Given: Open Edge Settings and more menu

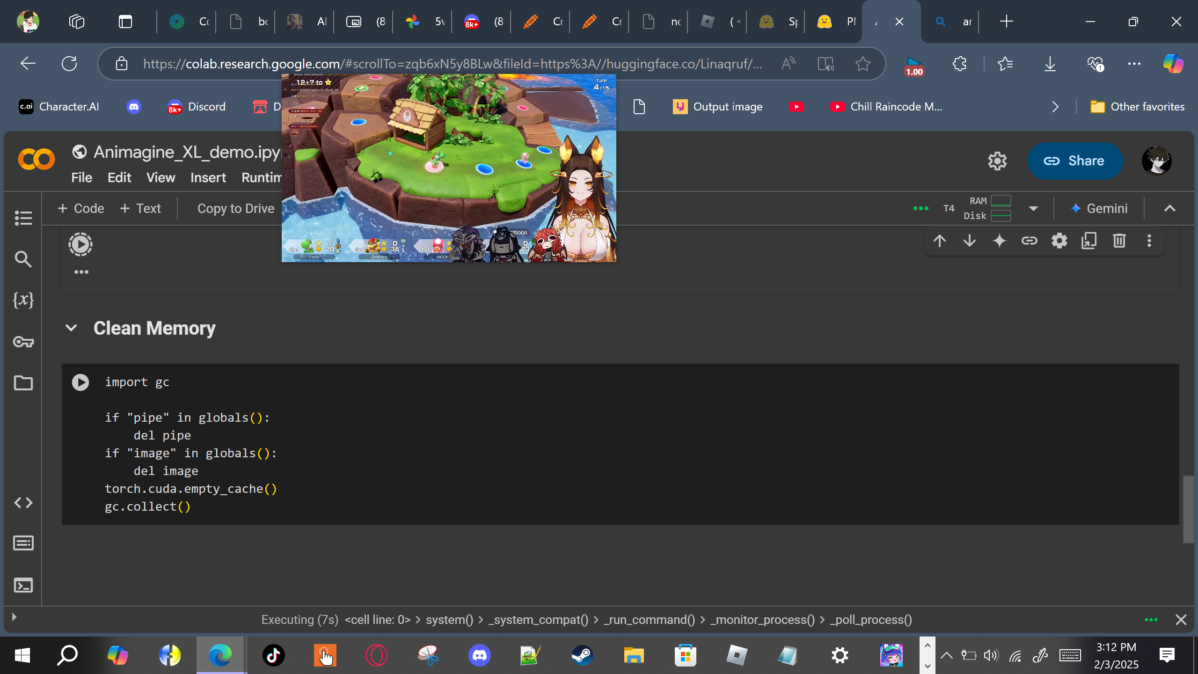Looking at the screenshot, I should (1134, 64).
